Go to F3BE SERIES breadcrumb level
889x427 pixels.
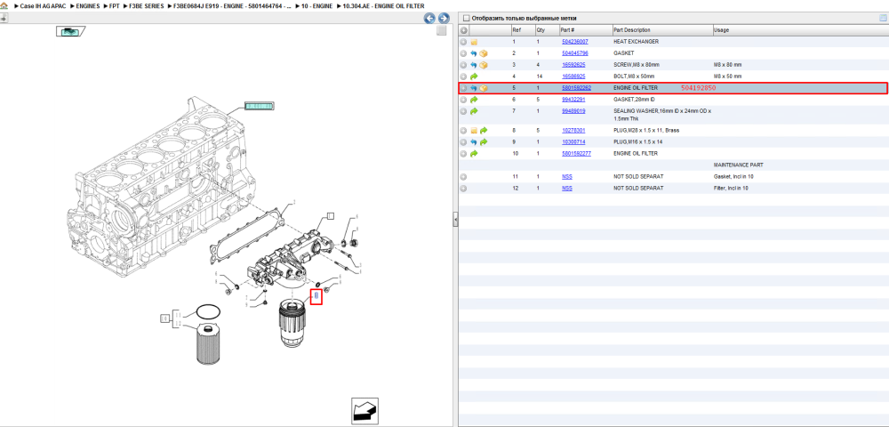pyautogui.click(x=147, y=5)
